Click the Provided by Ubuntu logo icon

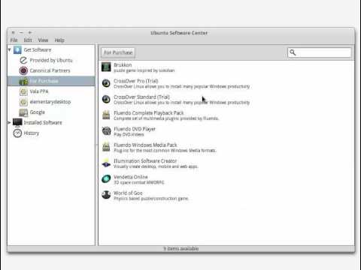23,60
